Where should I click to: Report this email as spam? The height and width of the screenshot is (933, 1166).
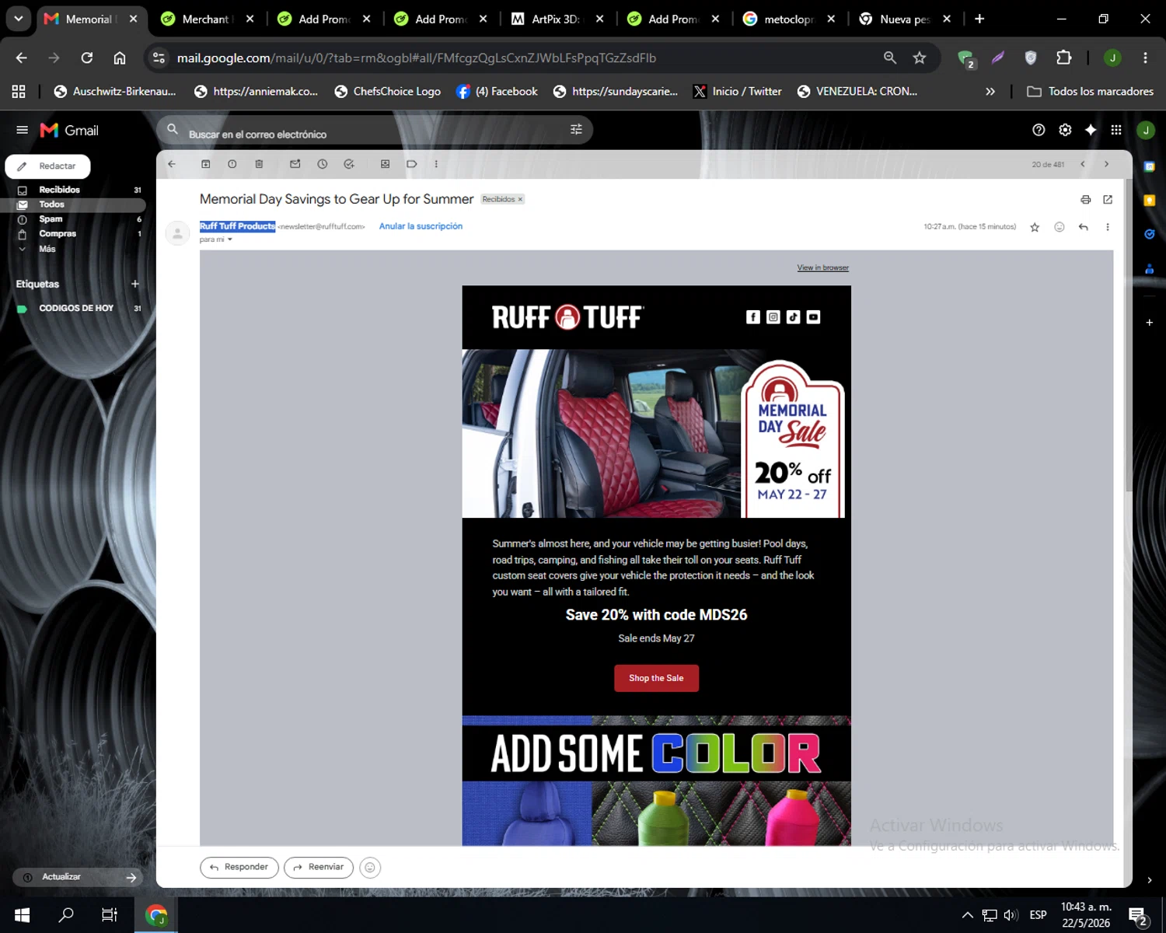(232, 164)
